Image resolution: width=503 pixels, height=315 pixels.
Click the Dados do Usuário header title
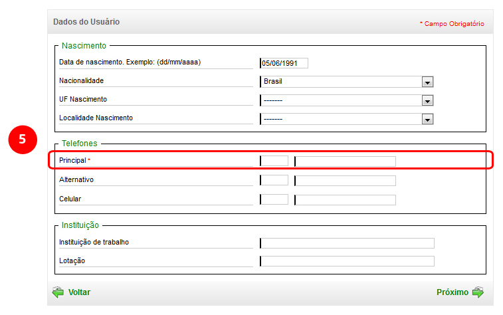point(86,22)
